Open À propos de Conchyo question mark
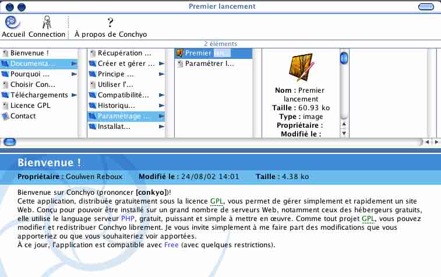 pyautogui.click(x=111, y=22)
